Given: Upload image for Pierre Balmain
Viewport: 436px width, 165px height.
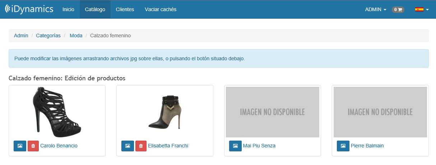Looking at the screenshot, I should [x=343, y=146].
